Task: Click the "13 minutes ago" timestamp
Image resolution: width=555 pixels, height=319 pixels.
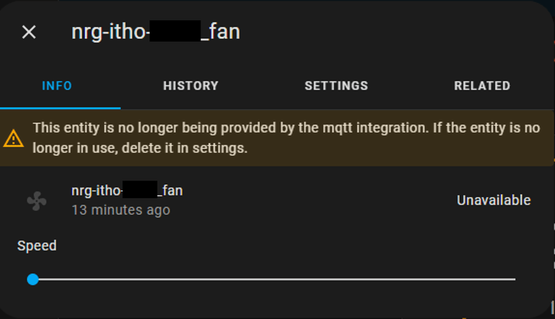Action: tap(121, 210)
